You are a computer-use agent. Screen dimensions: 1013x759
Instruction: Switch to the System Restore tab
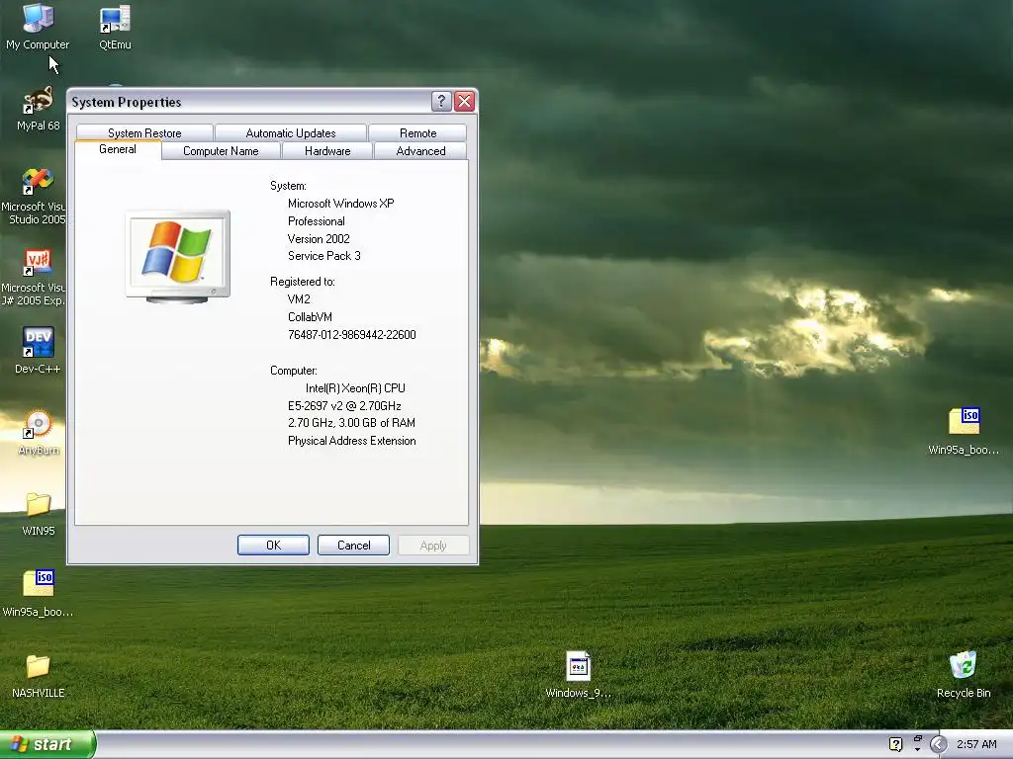[x=144, y=133]
